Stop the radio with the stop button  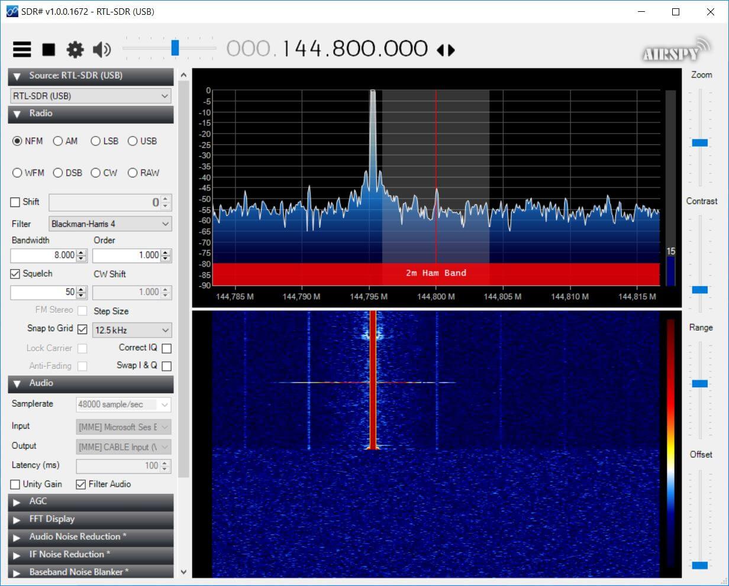pos(49,50)
